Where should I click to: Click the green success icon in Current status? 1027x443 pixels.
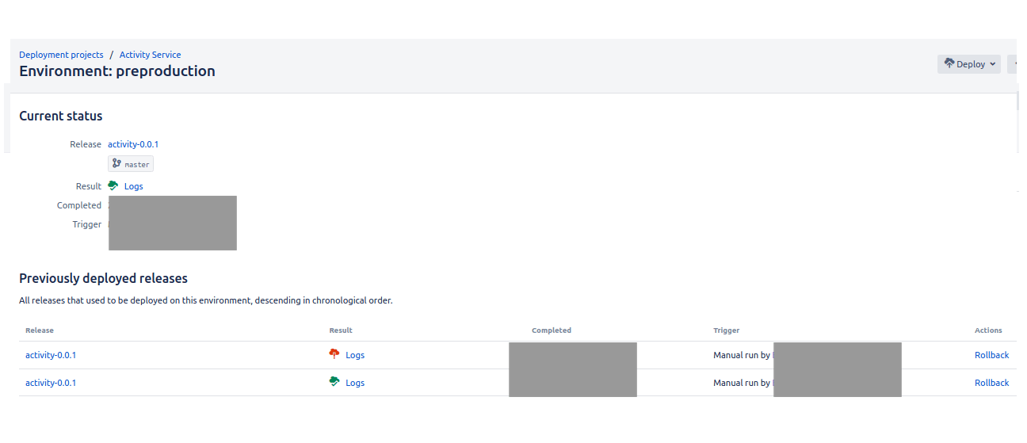coord(113,186)
